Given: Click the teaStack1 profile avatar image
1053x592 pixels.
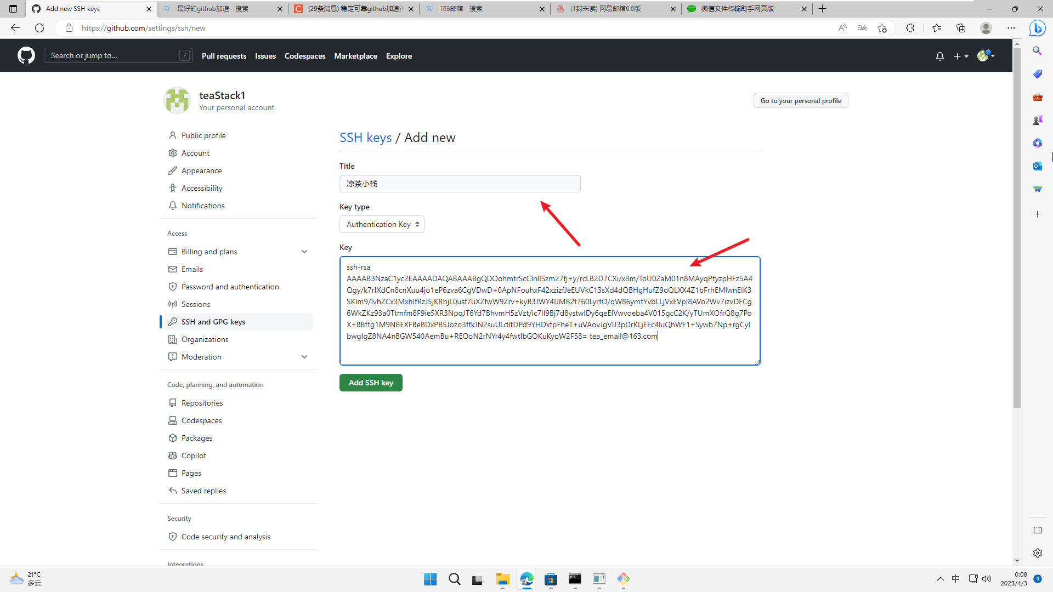Looking at the screenshot, I should [x=177, y=100].
